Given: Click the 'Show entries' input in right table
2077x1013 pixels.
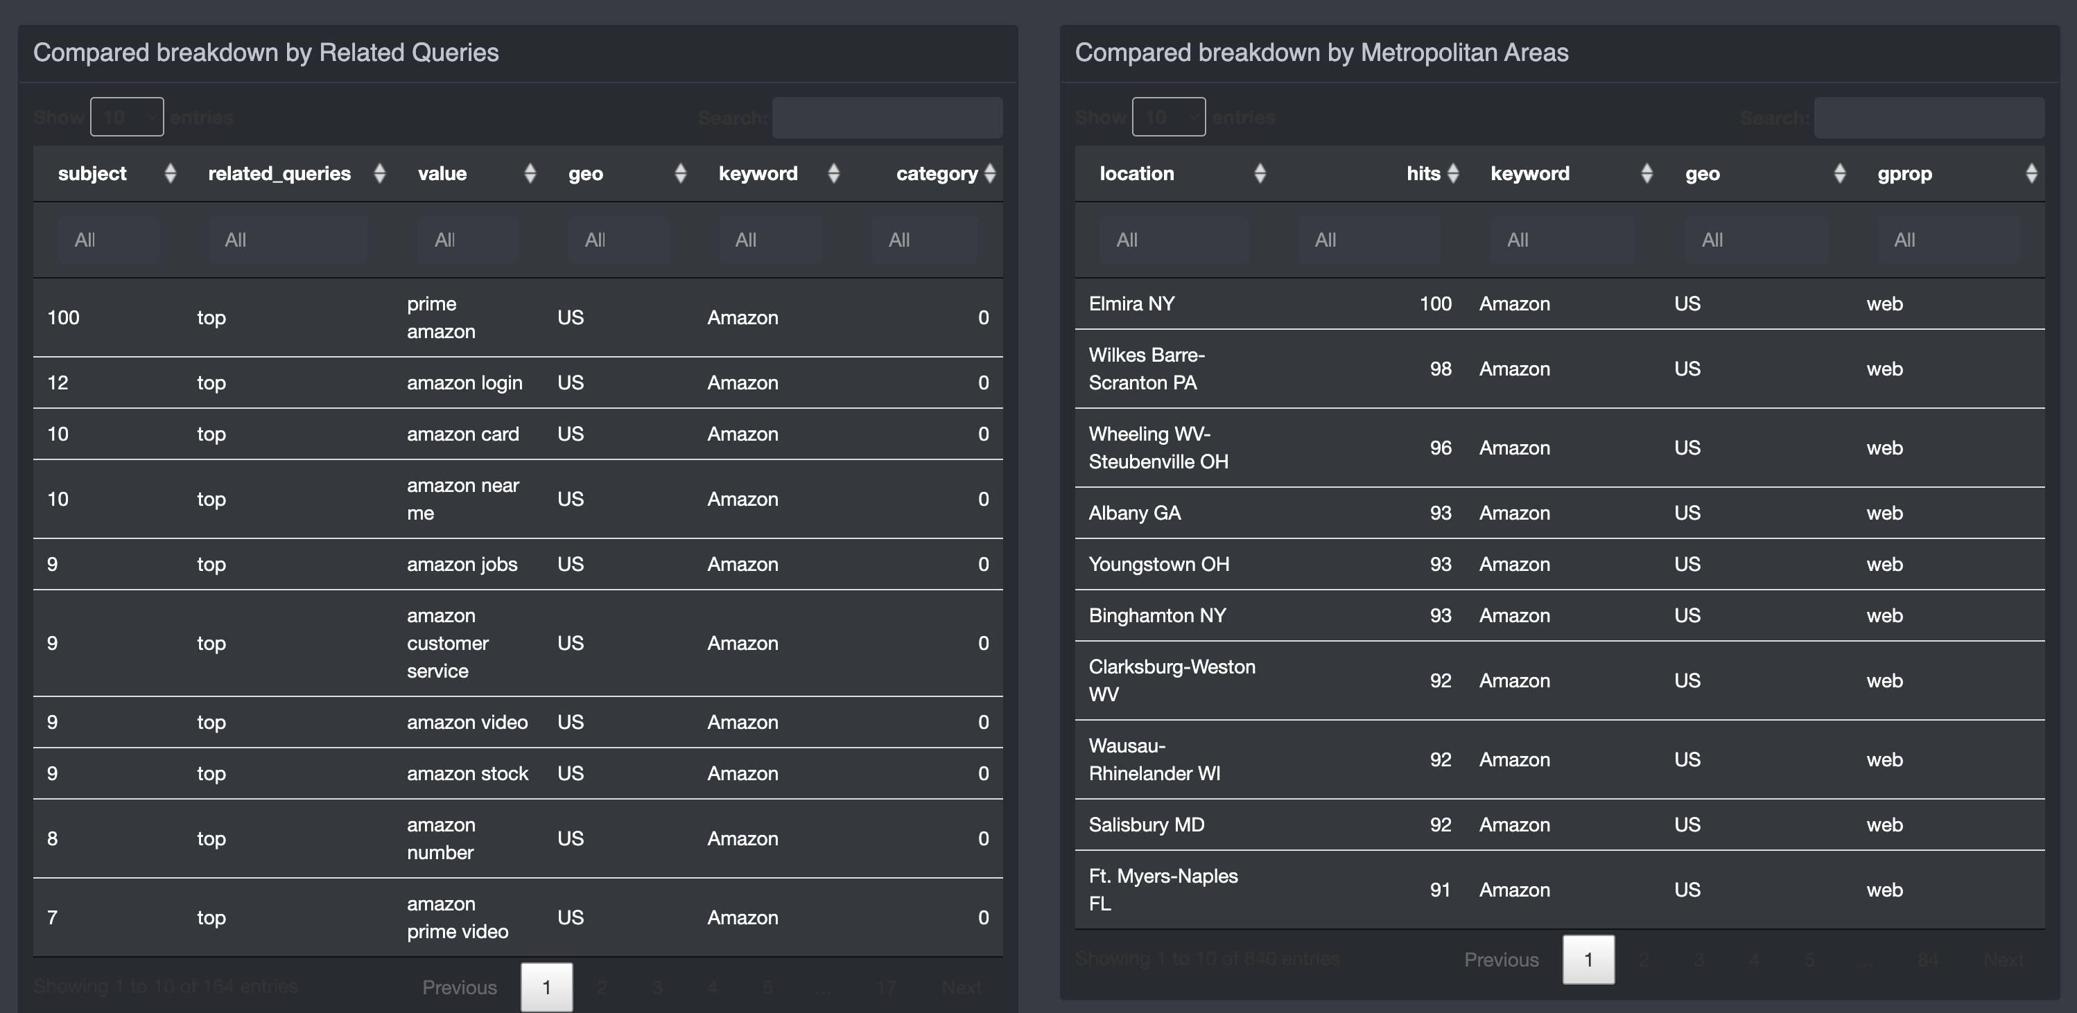Looking at the screenshot, I should 1167,116.
